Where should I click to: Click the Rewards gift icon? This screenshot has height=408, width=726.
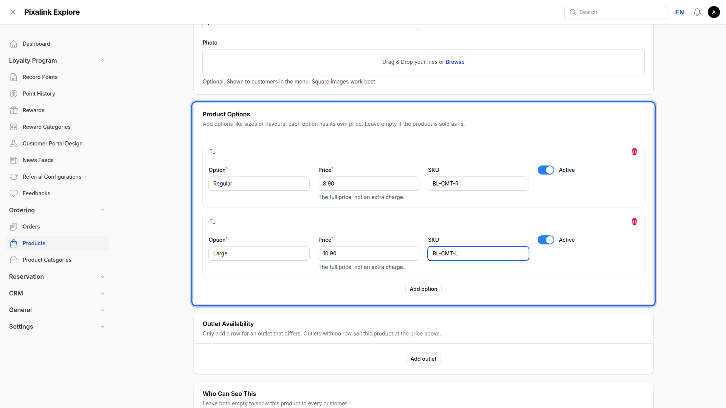[14, 110]
